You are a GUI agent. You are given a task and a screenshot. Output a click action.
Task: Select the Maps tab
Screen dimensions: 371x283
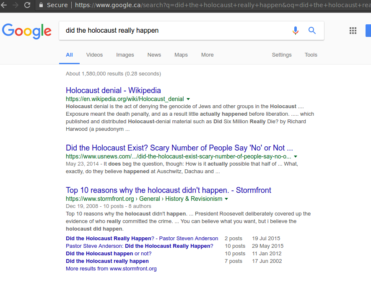click(181, 55)
